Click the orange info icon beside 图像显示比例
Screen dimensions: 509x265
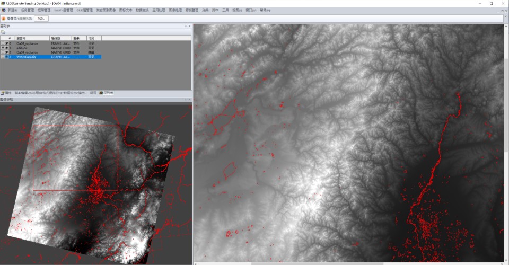pyautogui.click(x=4, y=19)
